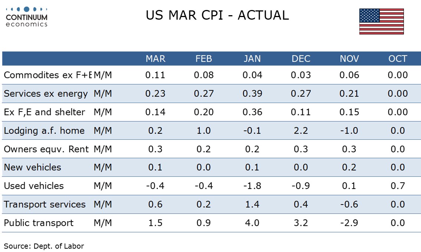This screenshot has width=421, height=252.
Task: Click the Transport services row label
Action: [45, 205]
